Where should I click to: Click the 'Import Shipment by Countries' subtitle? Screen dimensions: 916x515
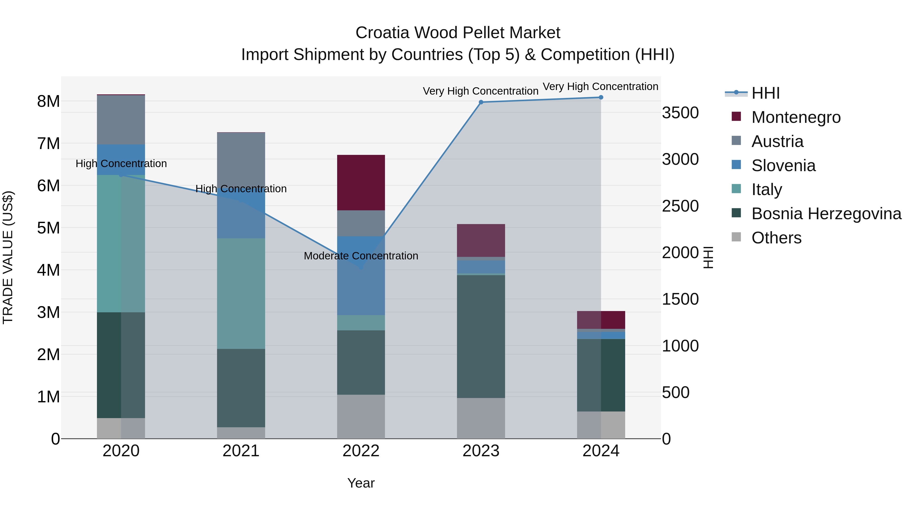458,55
